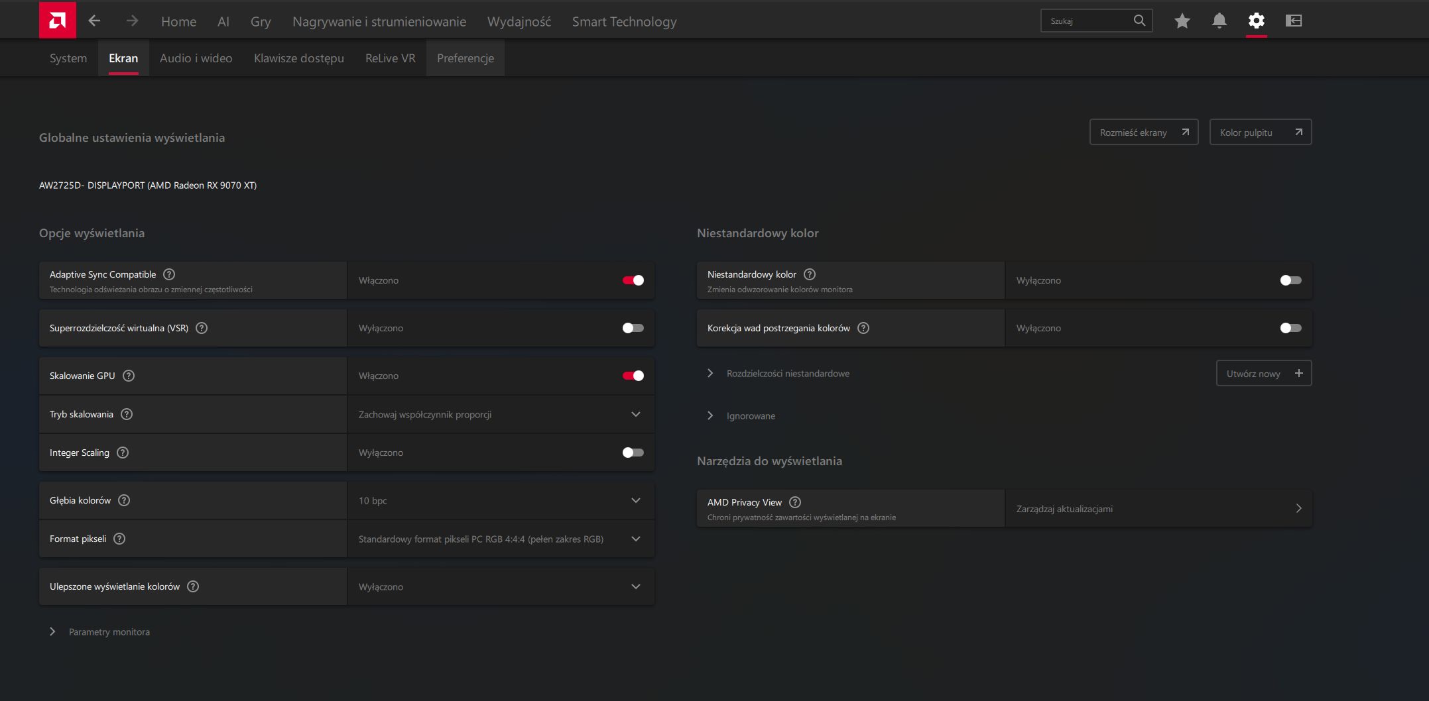Viewport: 1429px width, 701px height.
Task: Show help for Format pikseli
Action: (119, 539)
